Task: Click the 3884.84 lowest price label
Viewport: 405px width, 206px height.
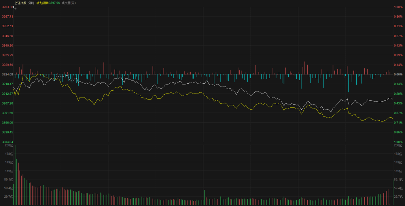Action: tap(7, 142)
